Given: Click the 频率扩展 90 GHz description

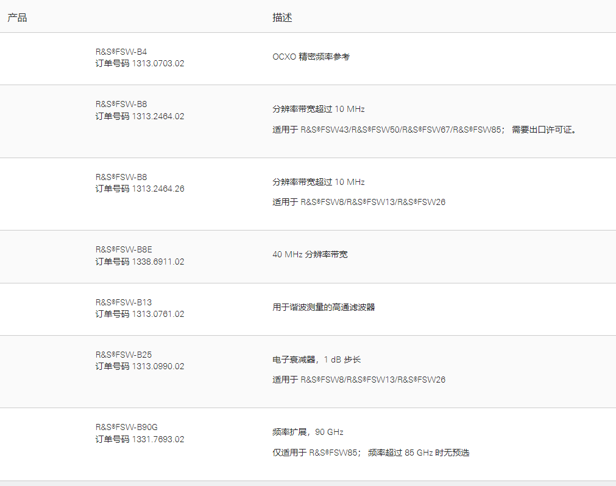Looking at the screenshot, I should pyautogui.click(x=308, y=432).
